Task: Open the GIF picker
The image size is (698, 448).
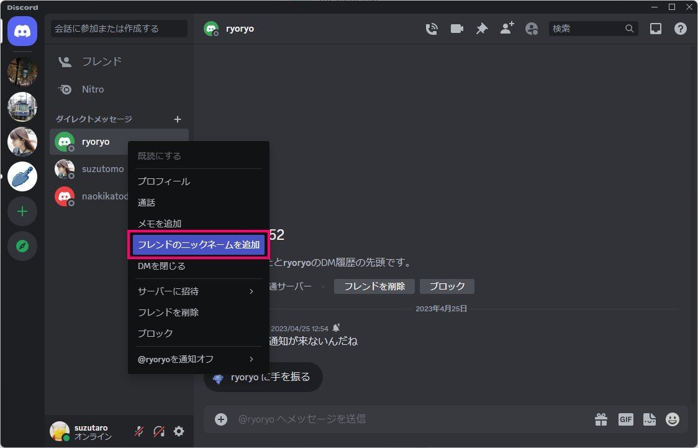Action: coord(625,419)
